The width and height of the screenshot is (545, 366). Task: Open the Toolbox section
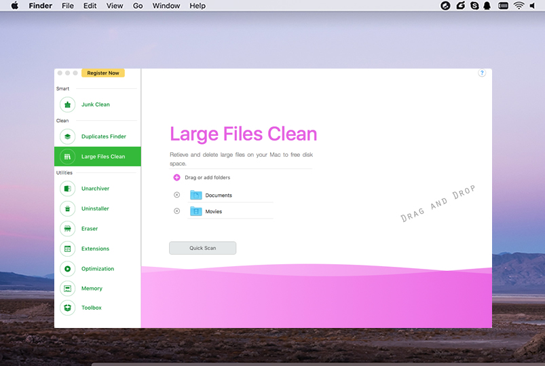[91, 308]
